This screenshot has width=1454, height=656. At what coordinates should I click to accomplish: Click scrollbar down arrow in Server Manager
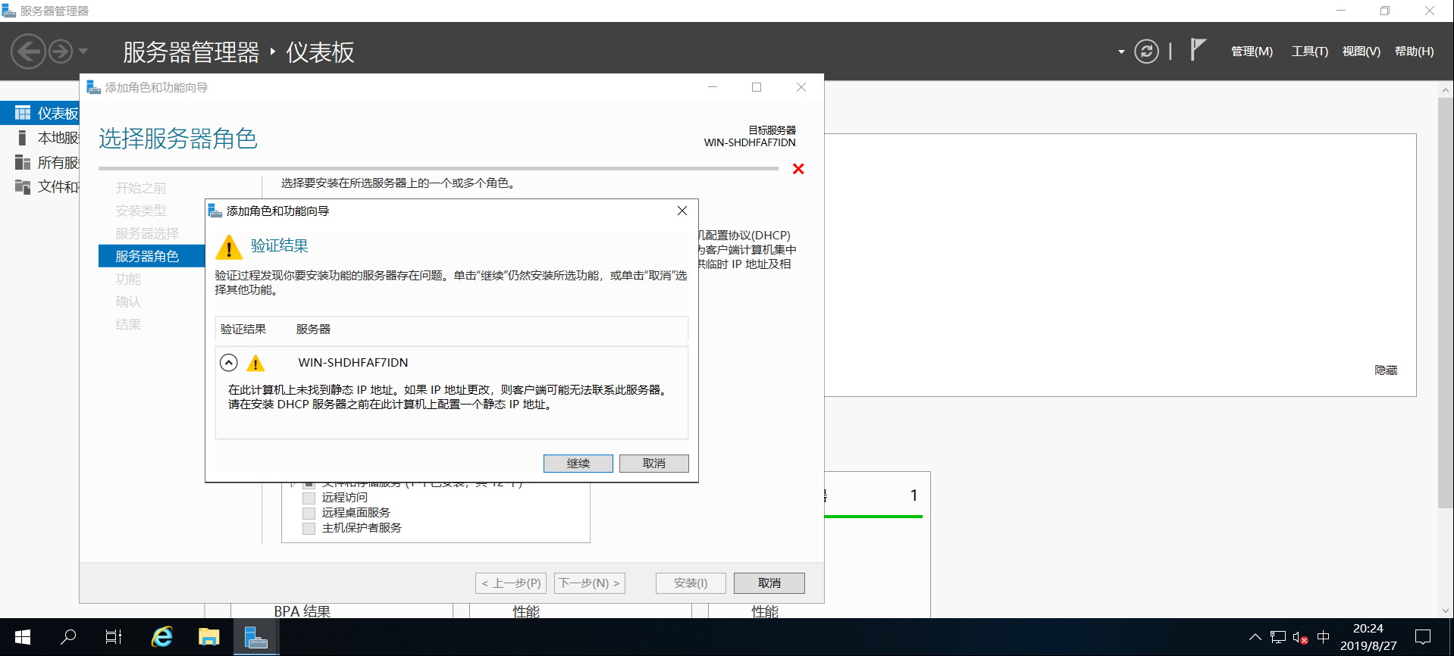pyautogui.click(x=1445, y=610)
